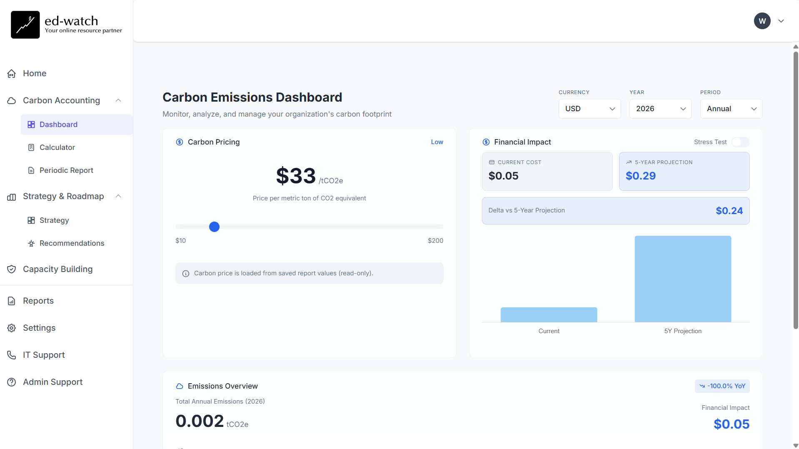799x449 pixels.
Task: Click the IT Support phone icon
Action: 12,355
